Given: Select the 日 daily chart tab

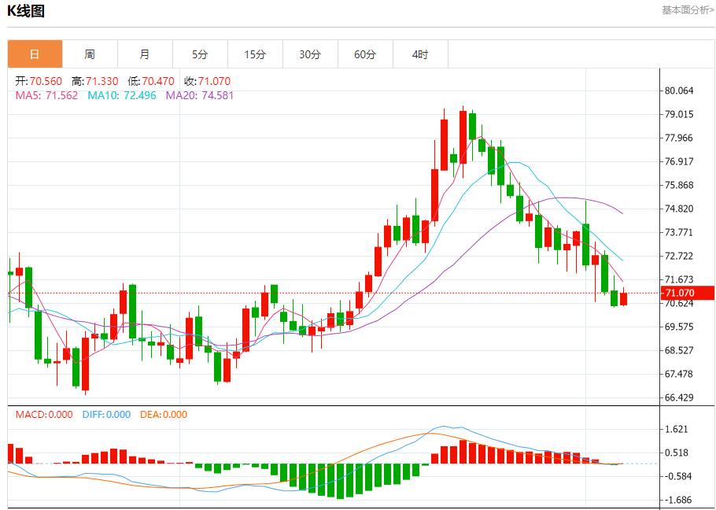Looking at the screenshot, I should click(x=35, y=54).
